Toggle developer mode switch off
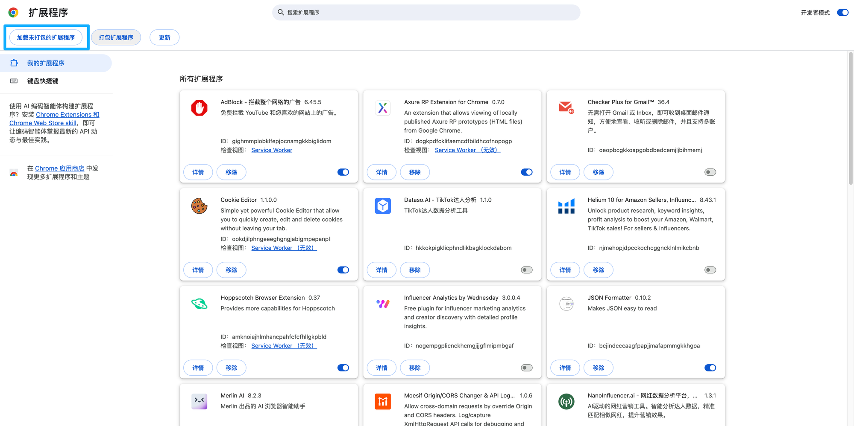The width and height of the screenshot is (854, 426). click(x=842, y=12)
